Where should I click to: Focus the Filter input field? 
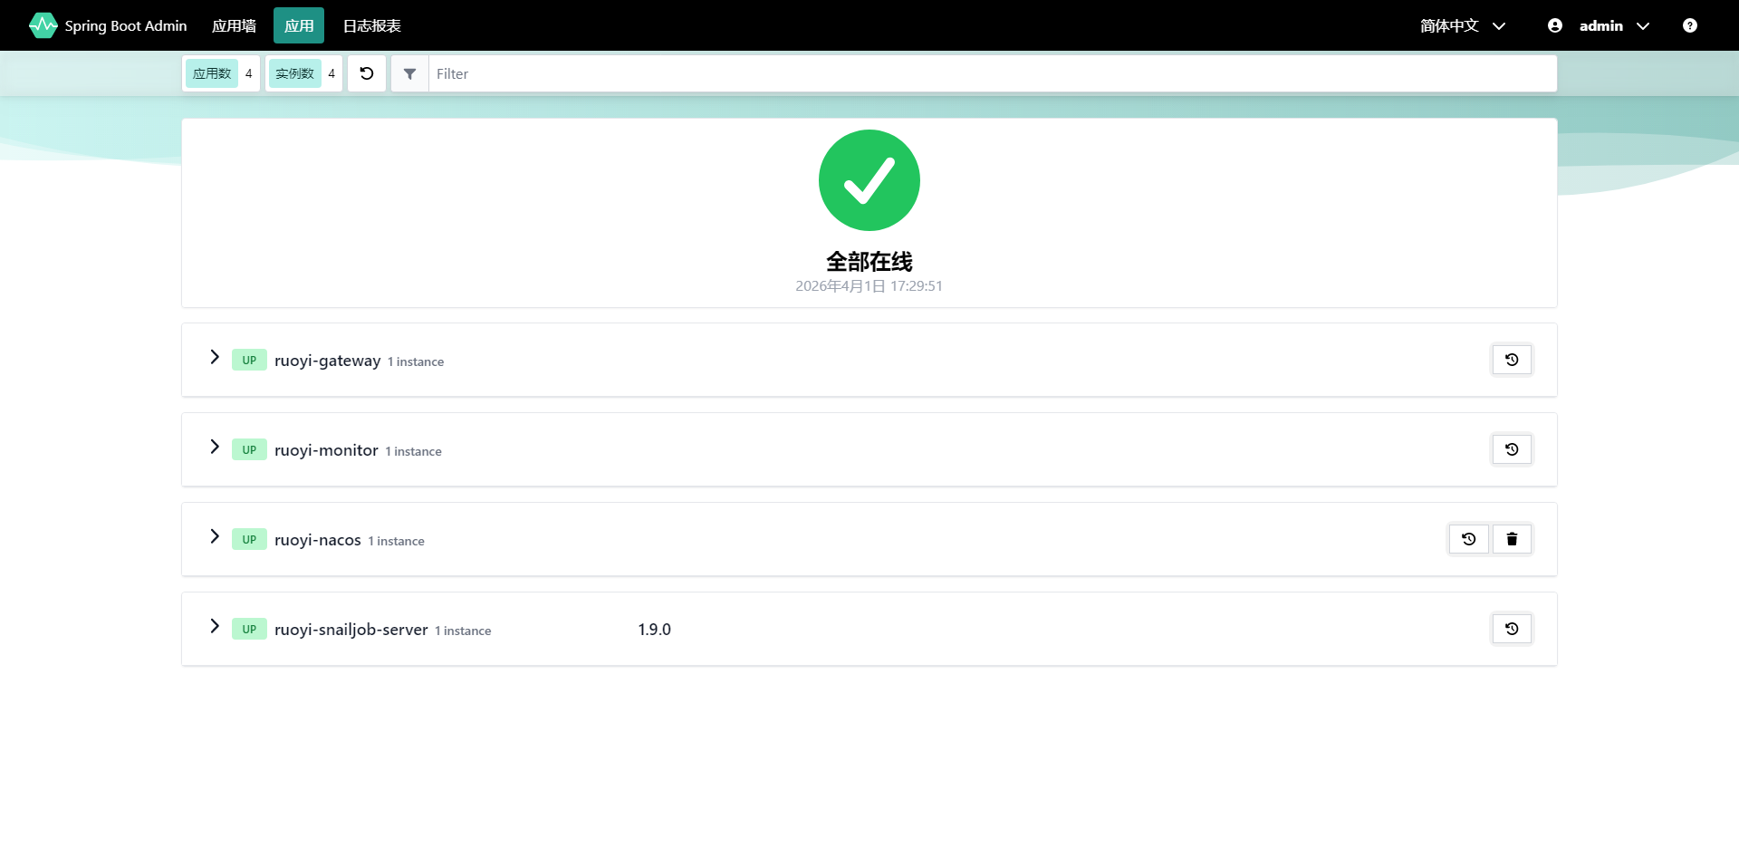click(992, 73)
